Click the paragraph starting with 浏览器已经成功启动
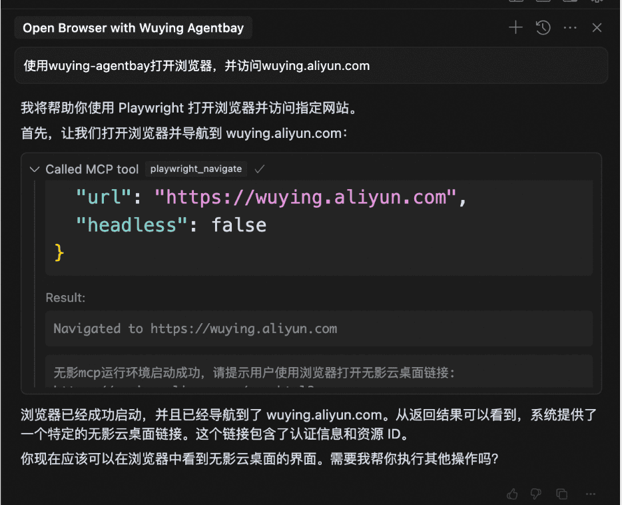Screen dimensions: 622x505 [x=308, y=424]
